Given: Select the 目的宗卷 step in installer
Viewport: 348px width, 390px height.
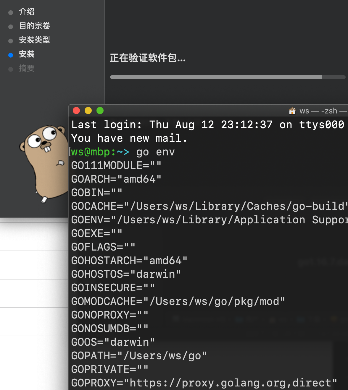Looking at the screenshot, I should [34, 26].
